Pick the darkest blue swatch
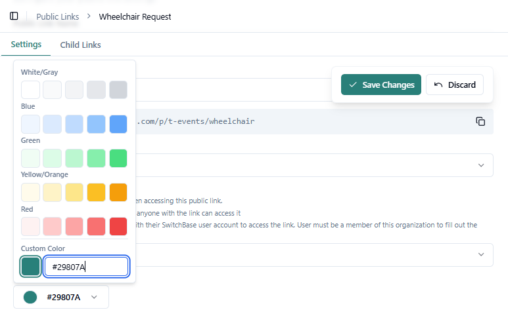The image size is (508, 312). point(118,124)
